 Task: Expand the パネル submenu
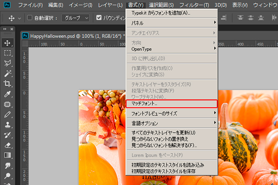171,23
